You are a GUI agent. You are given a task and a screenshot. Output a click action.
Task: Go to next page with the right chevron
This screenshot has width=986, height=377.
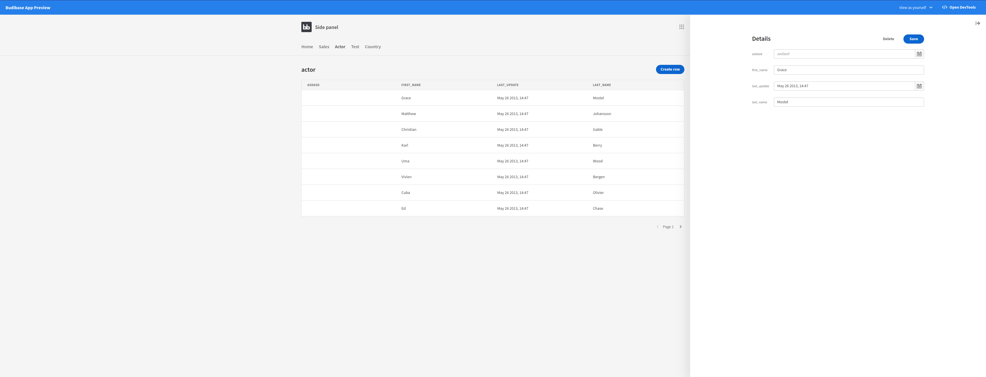(x=681, y=226)
